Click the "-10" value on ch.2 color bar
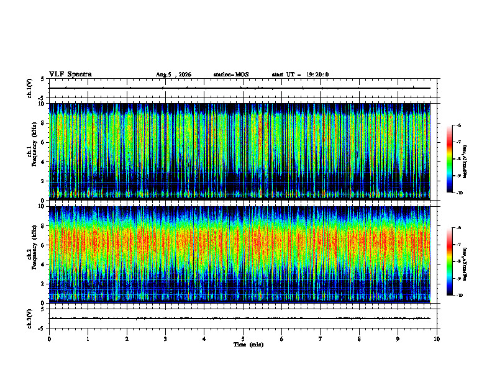 (x=460, y=296)
